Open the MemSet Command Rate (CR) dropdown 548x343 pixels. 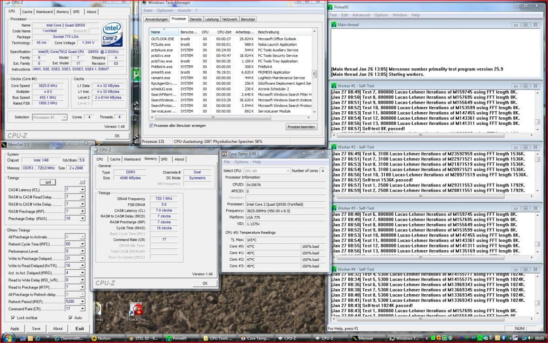tap(82, 309)
